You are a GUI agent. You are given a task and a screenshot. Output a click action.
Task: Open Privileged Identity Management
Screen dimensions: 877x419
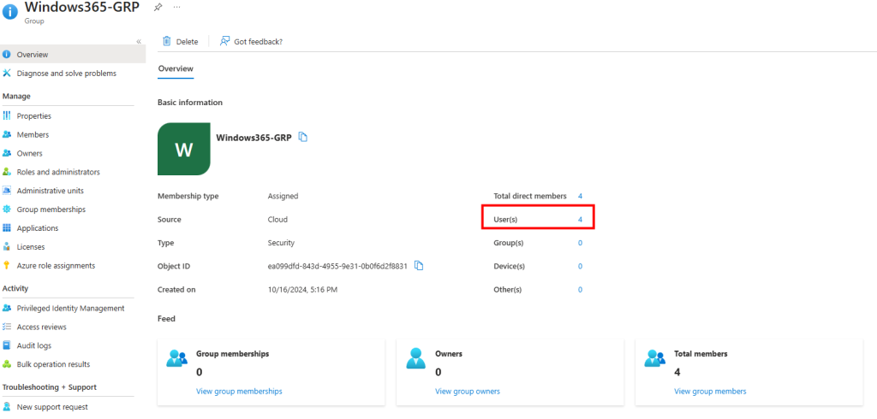pyautogui.click(x=70, y=308)
